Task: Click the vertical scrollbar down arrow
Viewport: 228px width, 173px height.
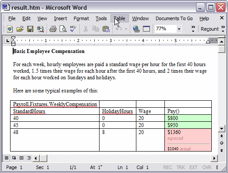Action: point(221,129)
